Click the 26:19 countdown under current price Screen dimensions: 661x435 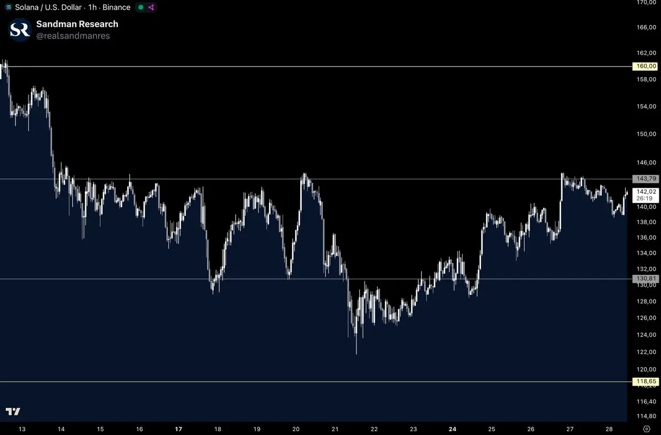pyautogui.click(x=644, y=198)
